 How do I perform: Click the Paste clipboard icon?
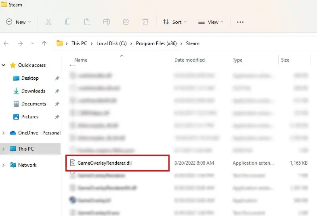[x=87, y=22]
